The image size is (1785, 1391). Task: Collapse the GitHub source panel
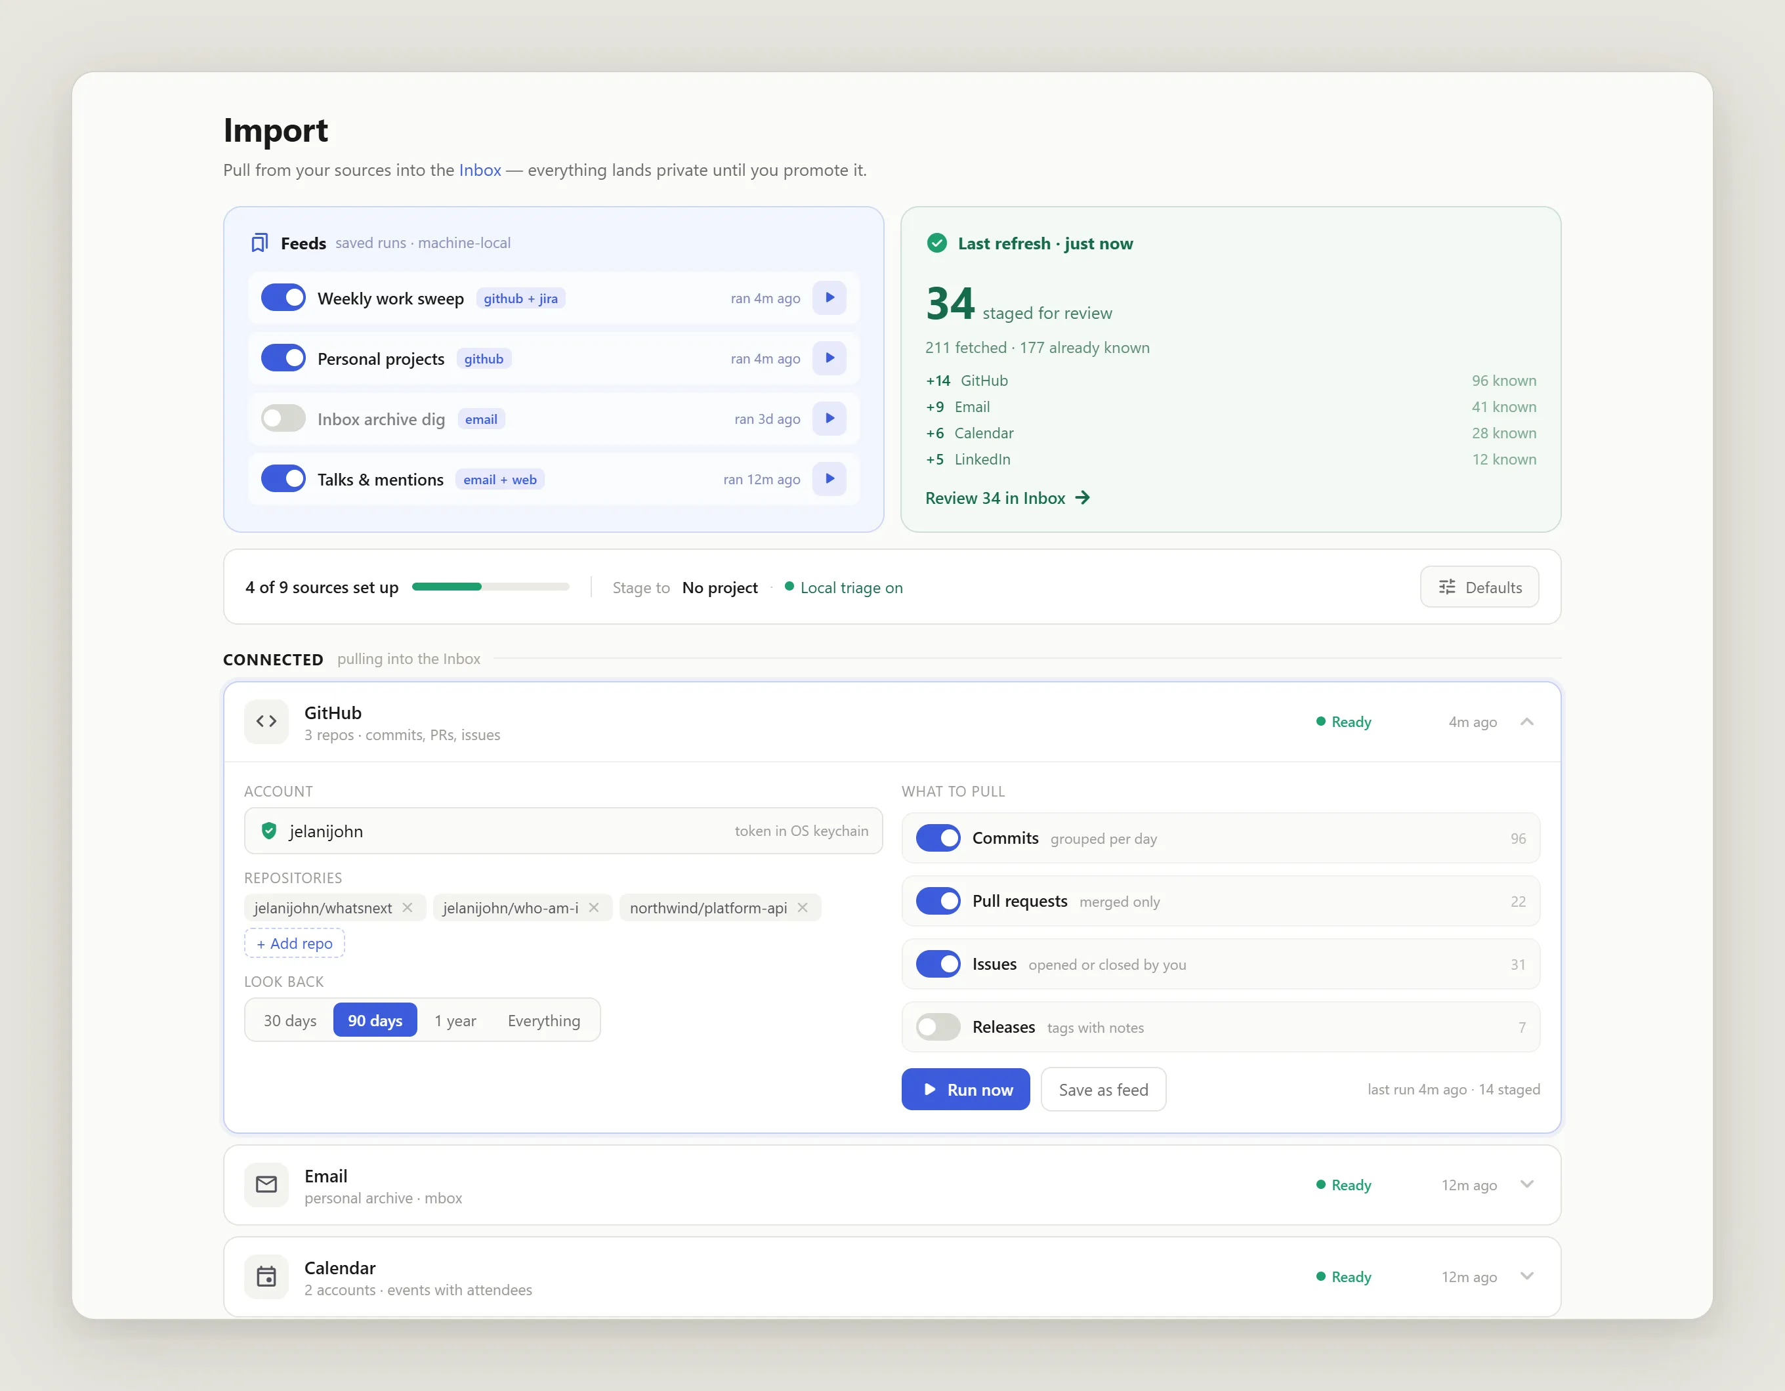point(1526,722)
